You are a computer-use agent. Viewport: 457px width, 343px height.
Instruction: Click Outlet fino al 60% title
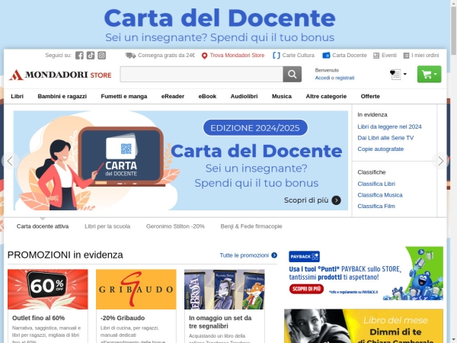[x=38, y=318]
